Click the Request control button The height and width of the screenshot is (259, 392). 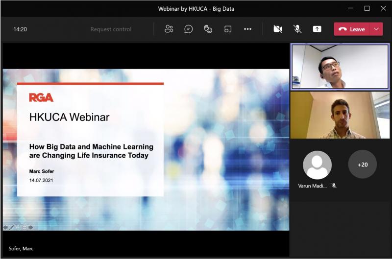(x=111, y=29)
